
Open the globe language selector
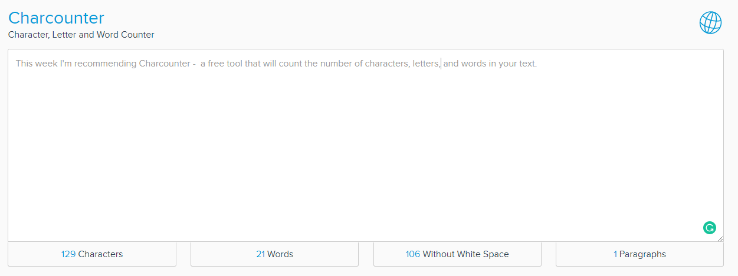click(710, 22)
